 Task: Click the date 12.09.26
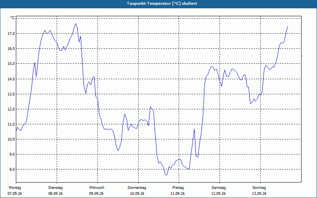pos(218,194)
